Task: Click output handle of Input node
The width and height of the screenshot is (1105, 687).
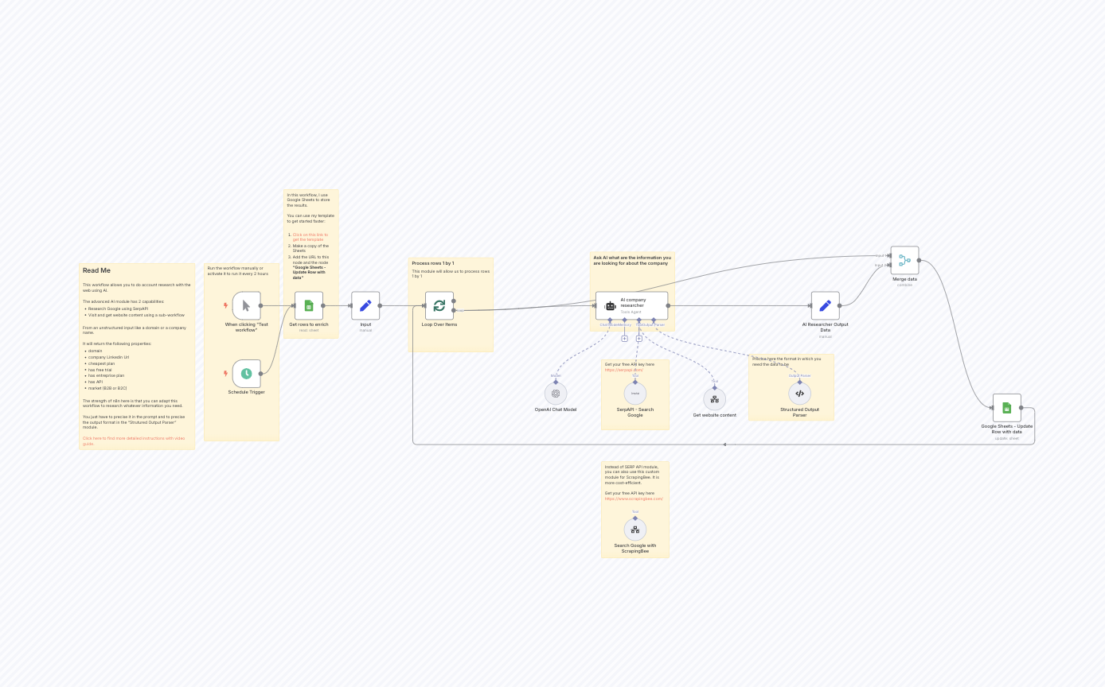Action: [380, 305]
